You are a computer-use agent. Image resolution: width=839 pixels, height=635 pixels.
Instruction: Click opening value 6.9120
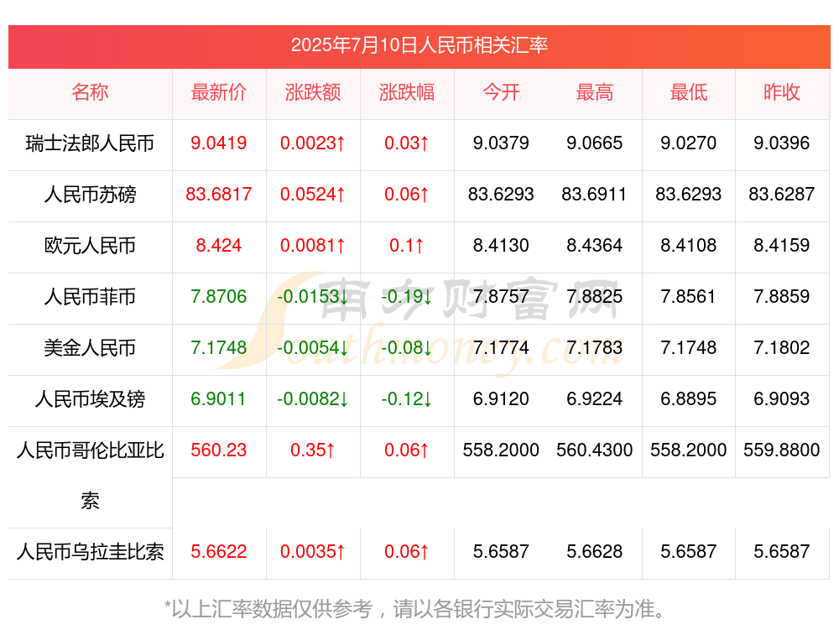[x=501, y=399]
